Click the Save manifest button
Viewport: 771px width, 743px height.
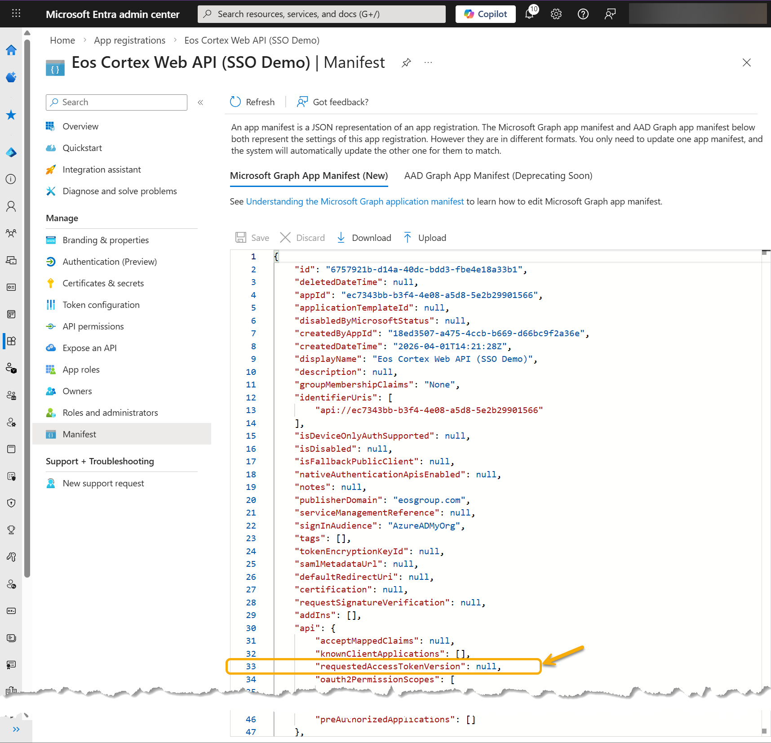pyautogui.click(x=253, y=238)
